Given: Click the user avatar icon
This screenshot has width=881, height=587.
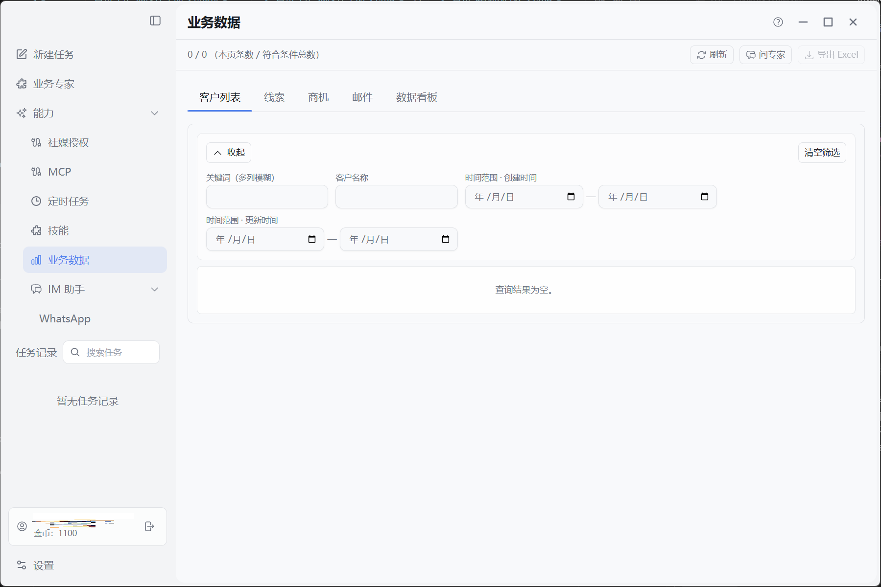Looking at the screenshot, I should pos(22,526).
